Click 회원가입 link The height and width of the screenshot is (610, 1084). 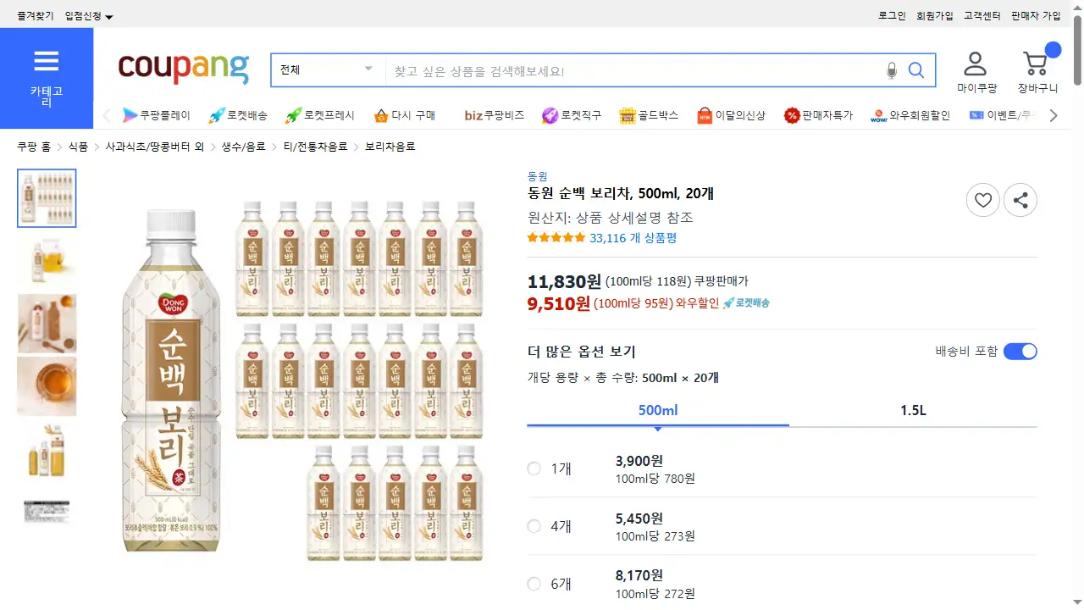coord(935,16)
